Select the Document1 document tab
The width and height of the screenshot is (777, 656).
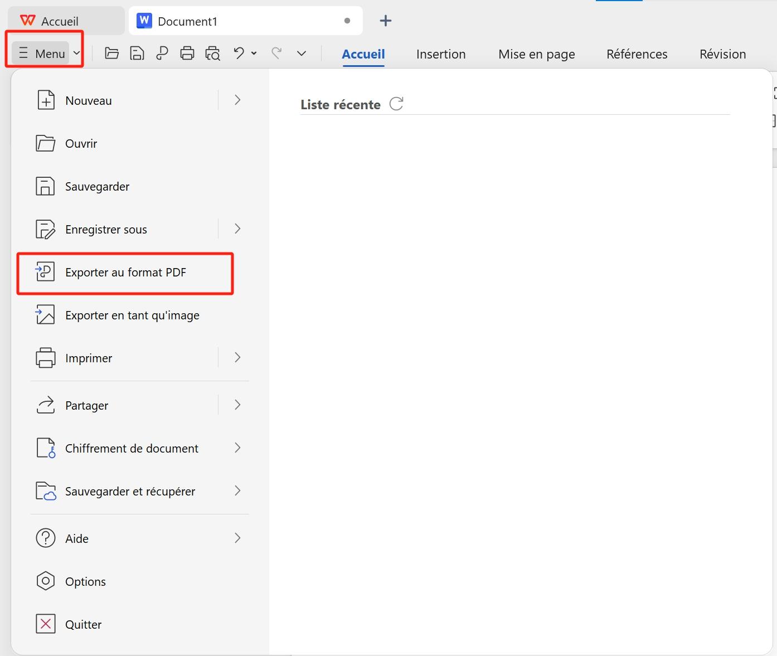click(188, 21)
